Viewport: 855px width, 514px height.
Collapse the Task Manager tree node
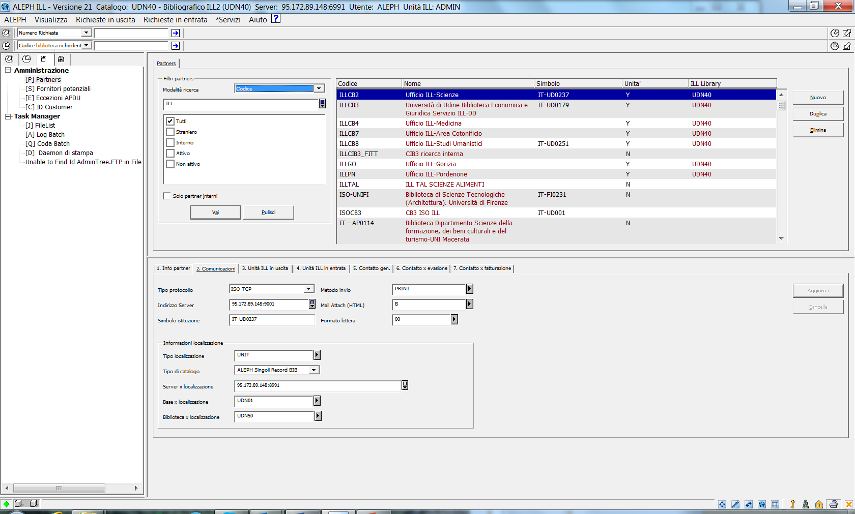8,116
